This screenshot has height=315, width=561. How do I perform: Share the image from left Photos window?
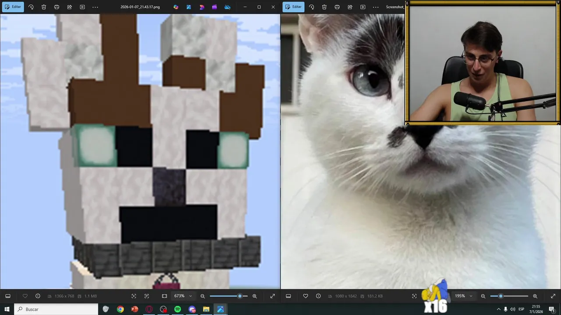[x=69, y=7]
